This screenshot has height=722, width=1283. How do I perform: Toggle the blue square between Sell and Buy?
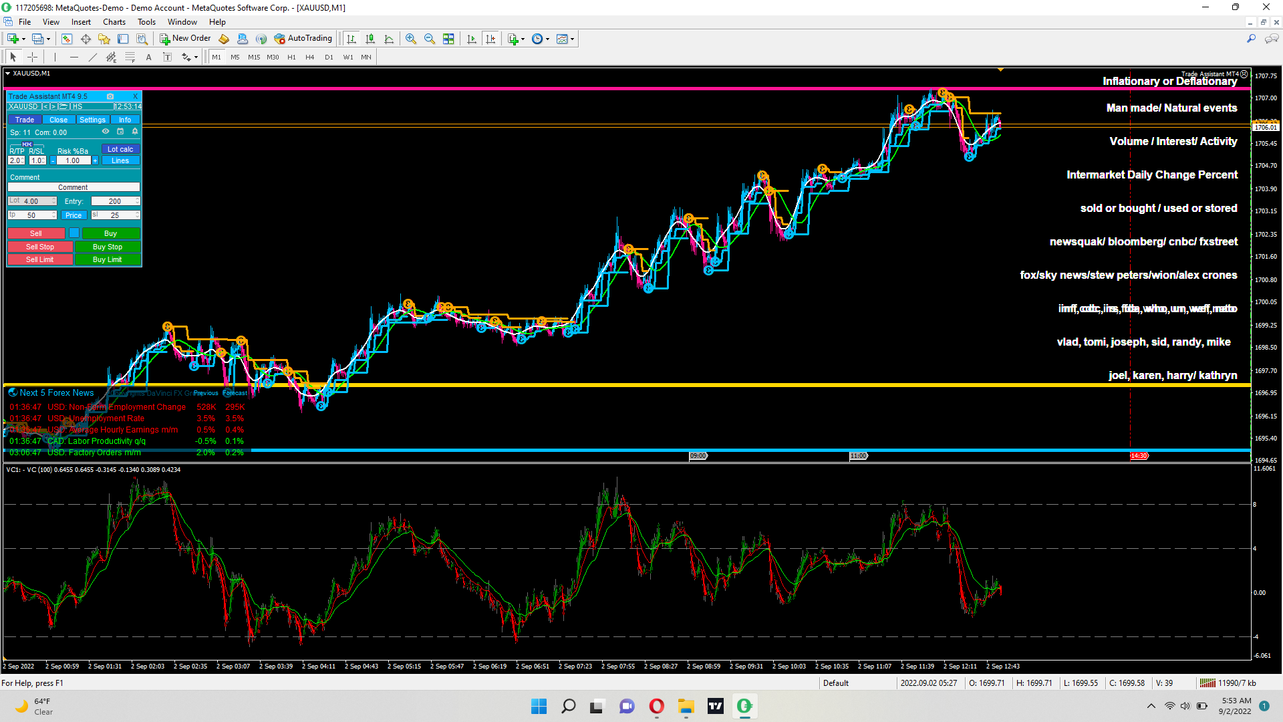[74, 233]
